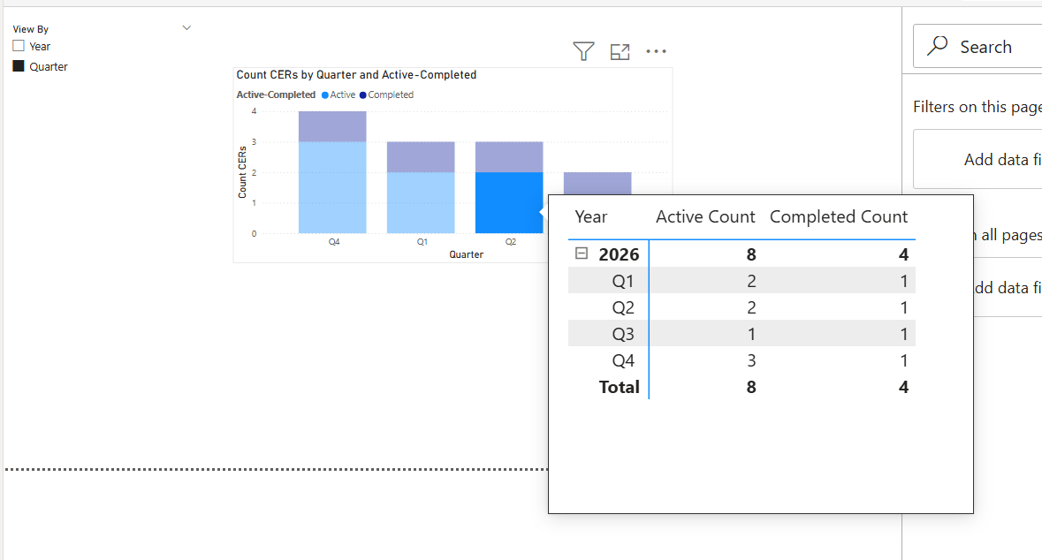Sort by Active Count column header
1042x560 pixels.
(705, 216)
